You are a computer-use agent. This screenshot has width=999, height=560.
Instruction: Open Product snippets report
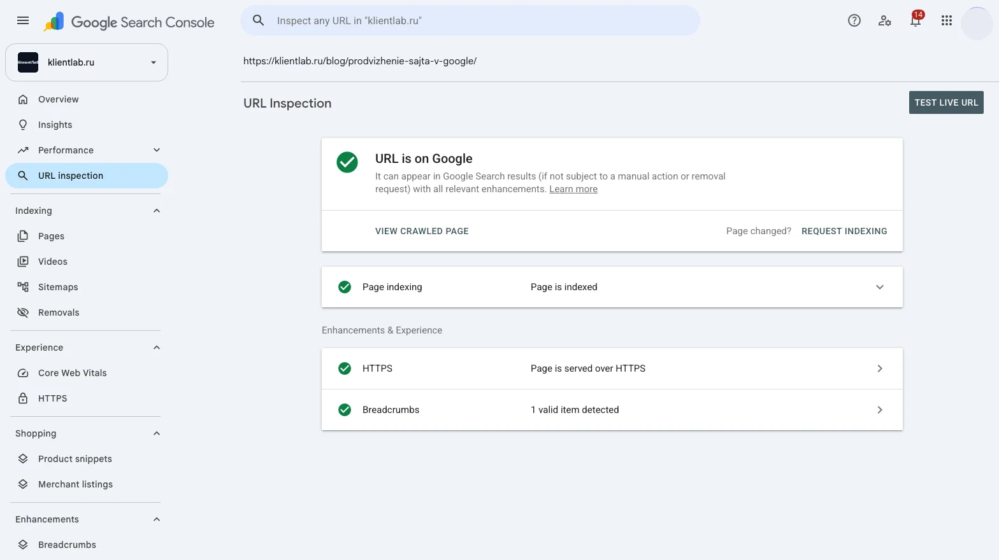(x=87, y=459)
